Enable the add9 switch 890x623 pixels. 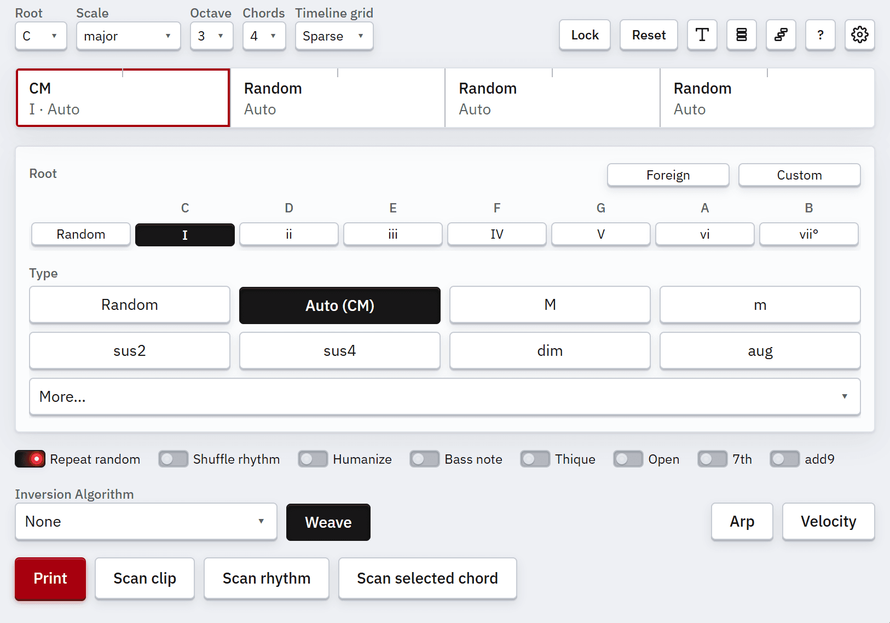(x=785, y=459)
